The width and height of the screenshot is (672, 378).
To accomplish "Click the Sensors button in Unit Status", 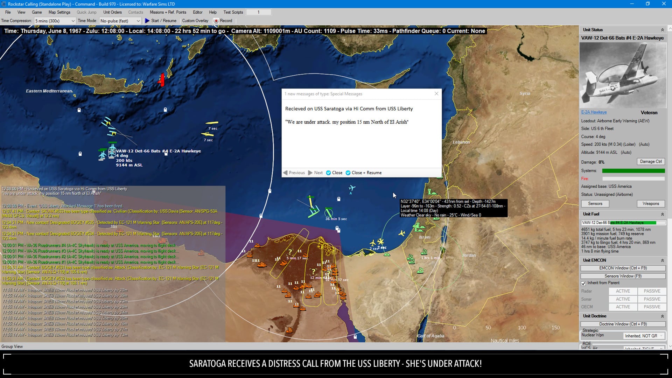I will coord(595,204).
